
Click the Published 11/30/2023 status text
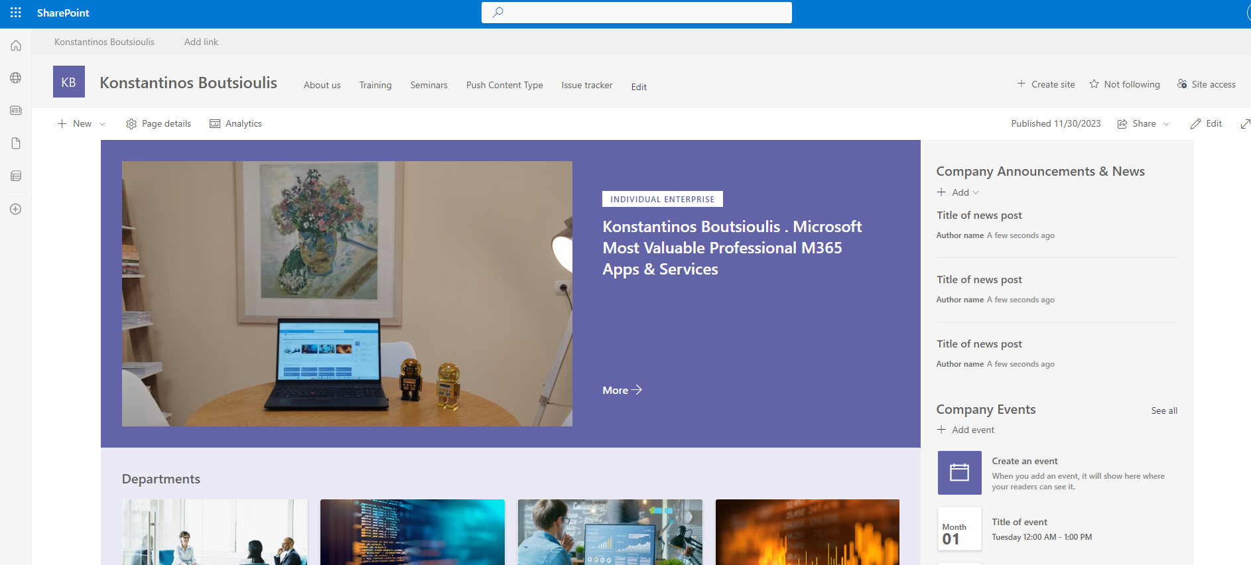click(x=1056, y=123)
